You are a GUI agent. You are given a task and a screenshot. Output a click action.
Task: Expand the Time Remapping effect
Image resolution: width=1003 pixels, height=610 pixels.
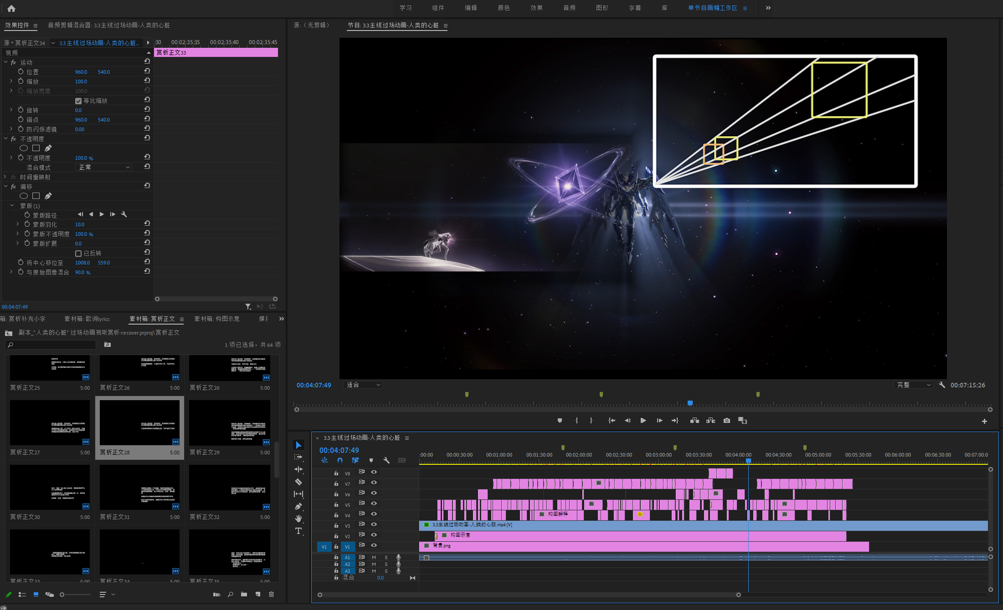[5, 177]
